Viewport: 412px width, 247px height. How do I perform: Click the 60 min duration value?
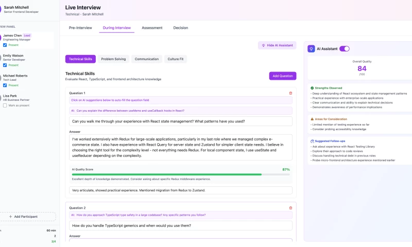point(51,231)
